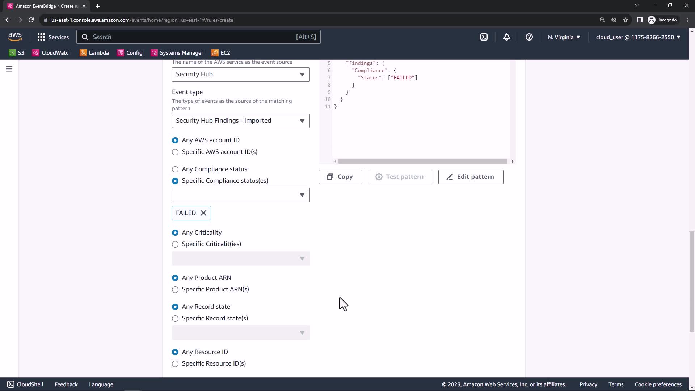Click the AWS logo home icon
This screenshot has height=391, width=695.
pos(15,37)
